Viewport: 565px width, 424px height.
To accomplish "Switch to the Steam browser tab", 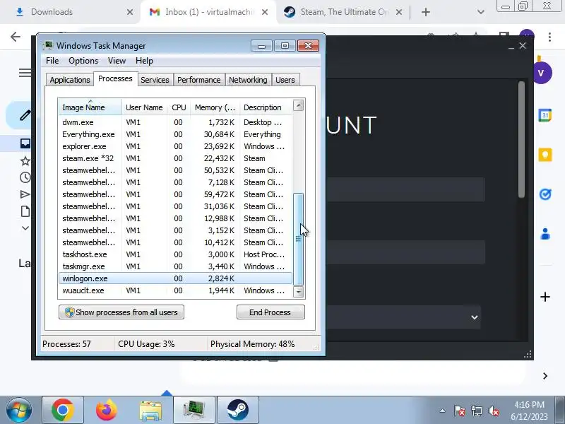I will [x=343, y=12].
